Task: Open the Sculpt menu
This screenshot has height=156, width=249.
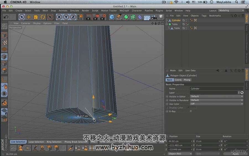Action: point(95,11)
